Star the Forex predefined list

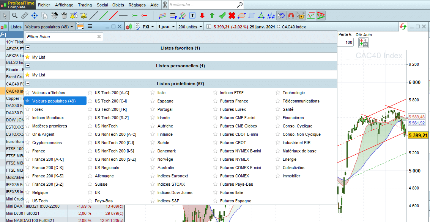[27, 109]
